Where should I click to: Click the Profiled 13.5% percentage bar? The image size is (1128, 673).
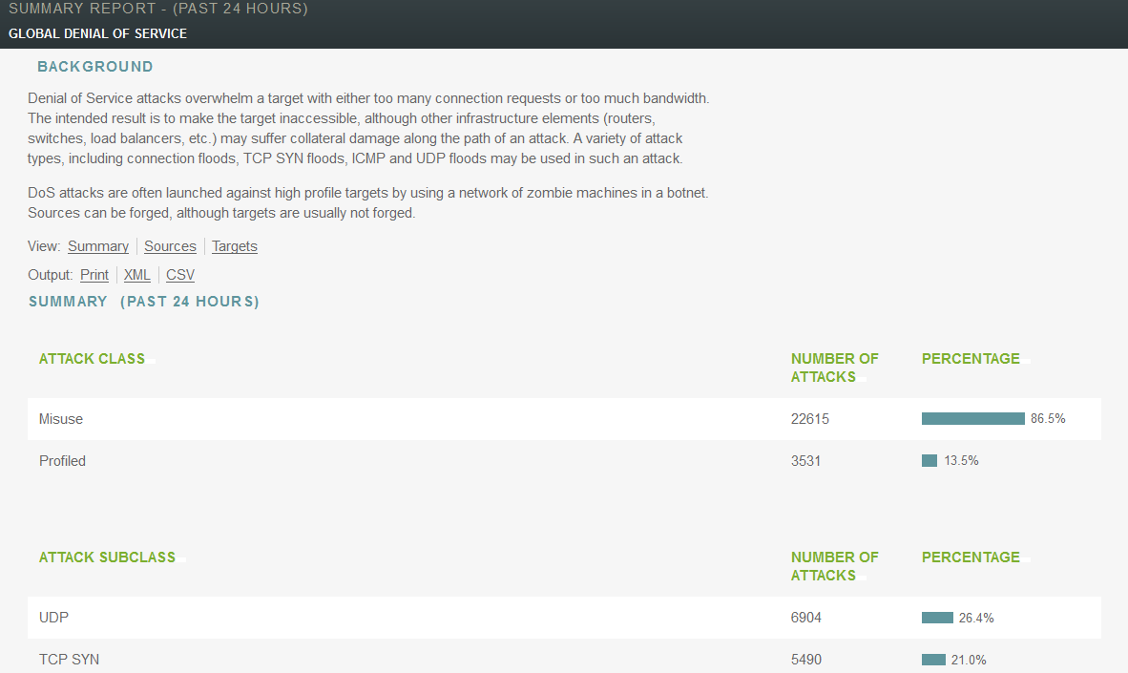930,461
